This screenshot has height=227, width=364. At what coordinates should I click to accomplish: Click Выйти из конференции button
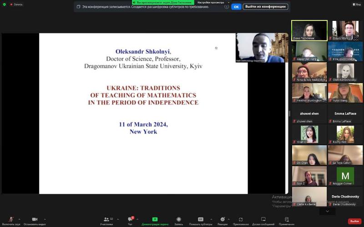(265, 7)
